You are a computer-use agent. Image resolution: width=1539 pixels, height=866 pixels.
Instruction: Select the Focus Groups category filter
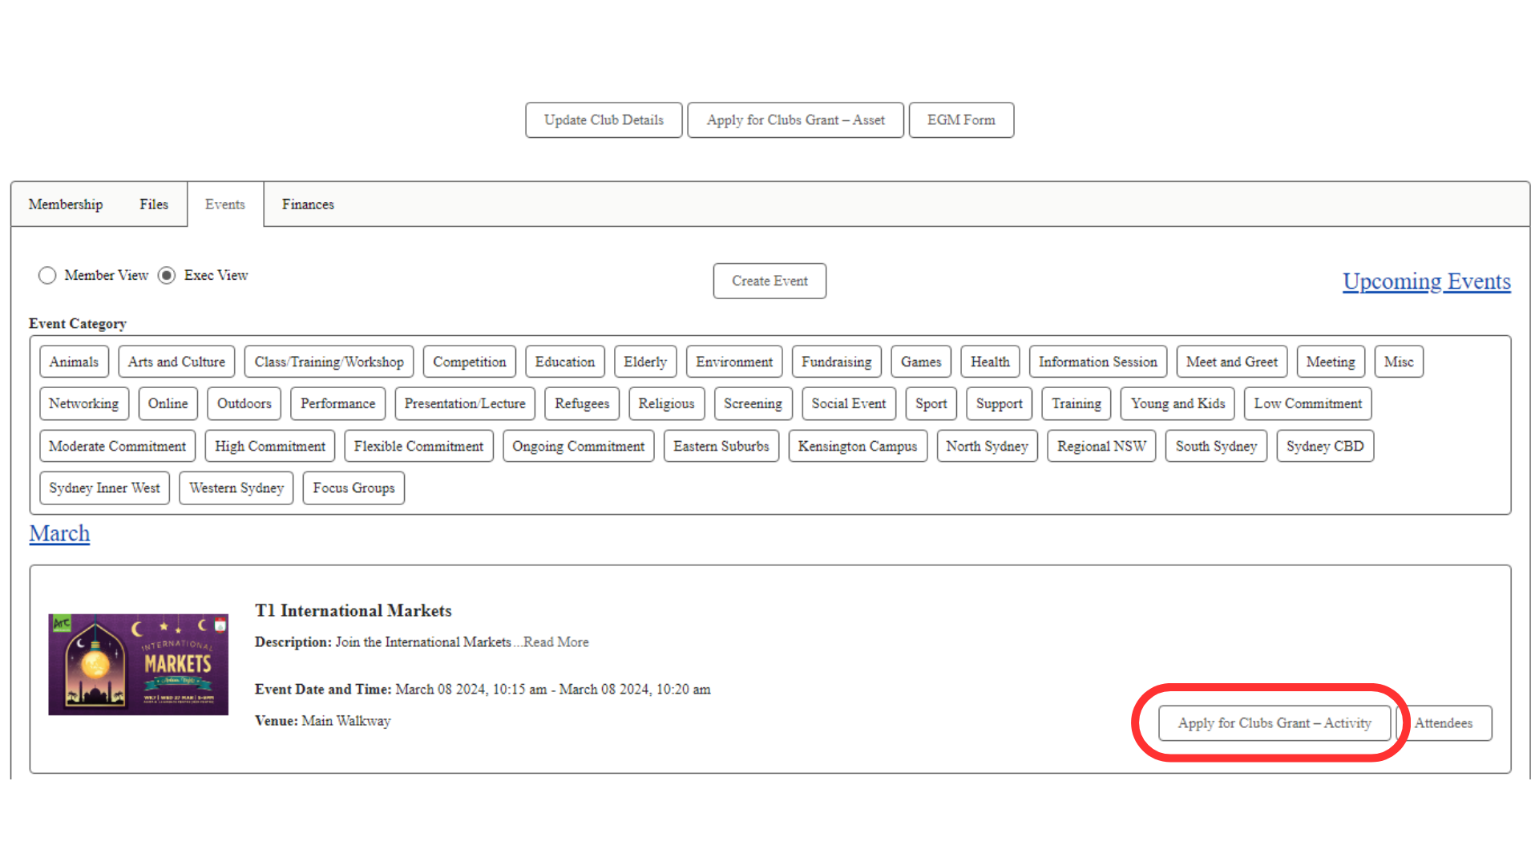354,488
